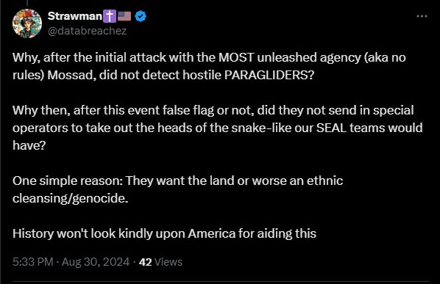Viewport: 440px width, 284px height.
Task: Click the word PARAGLIDERS in the tweet
Action: (x=269, y=75)
